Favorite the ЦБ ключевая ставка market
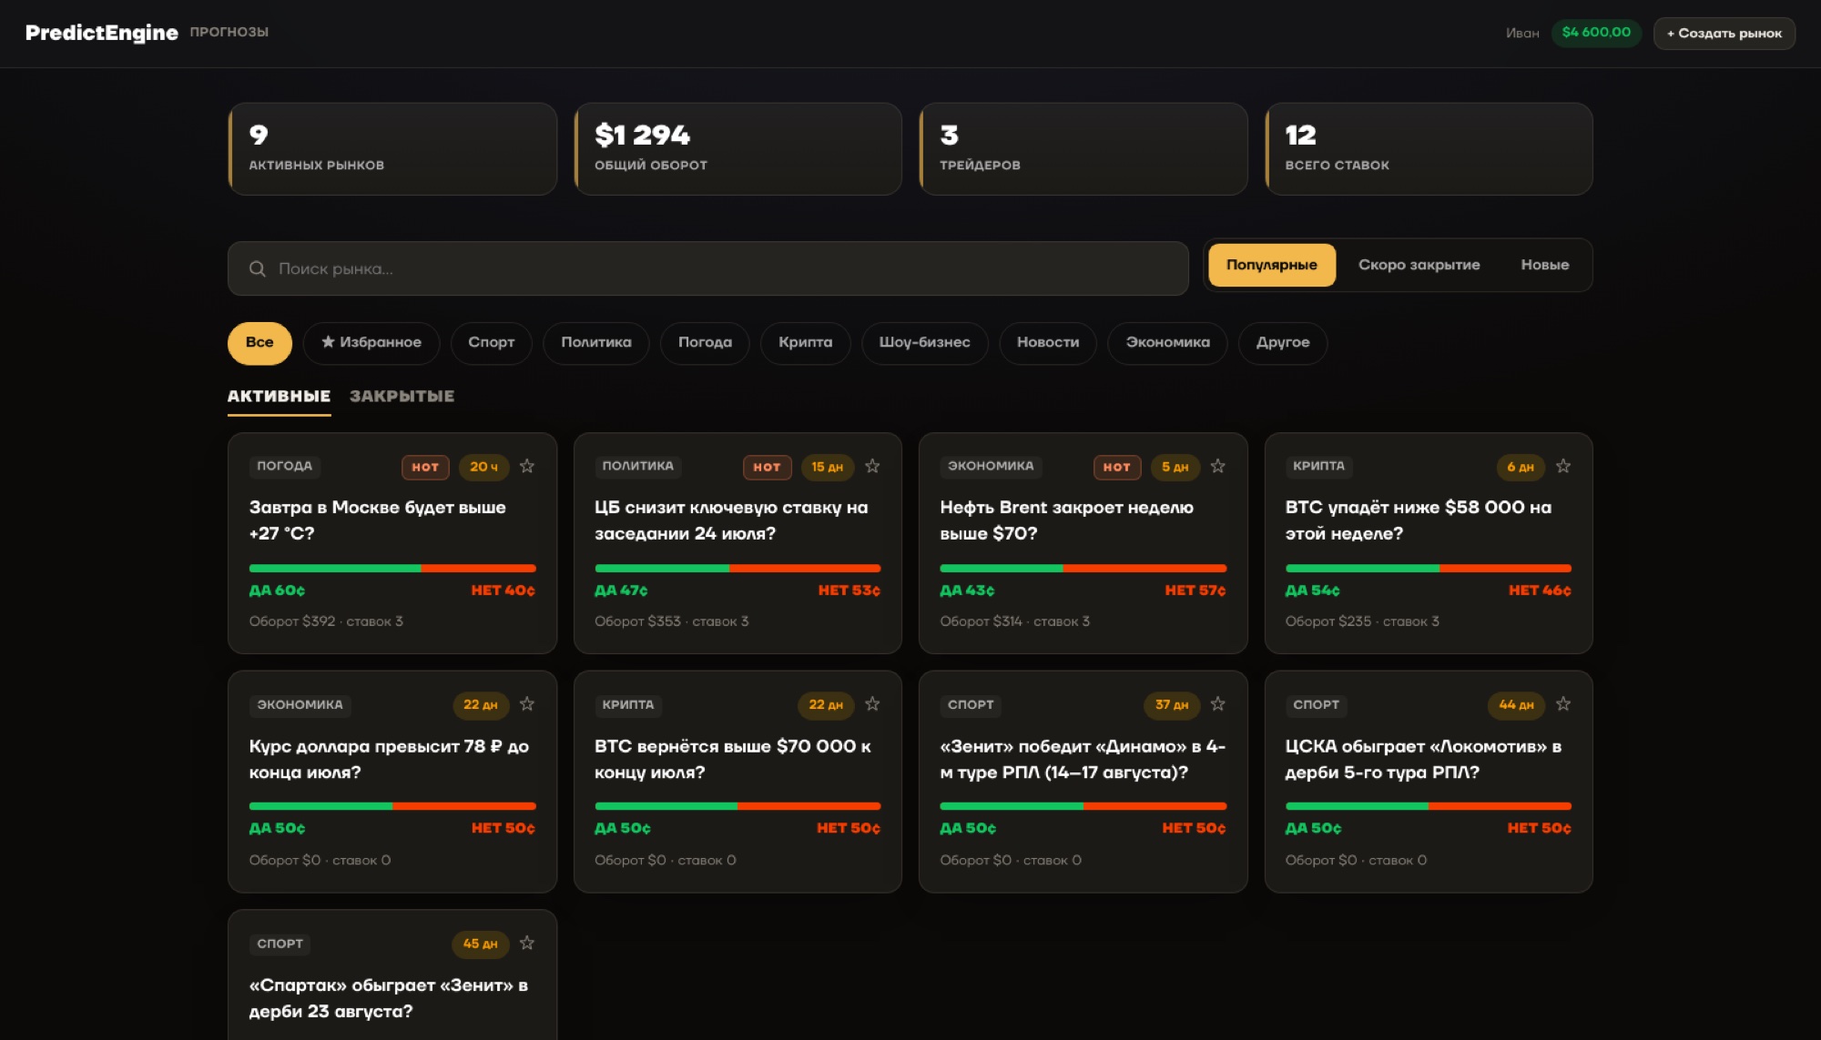Viewport: 1821px width, 1040px height. (872, 467)
